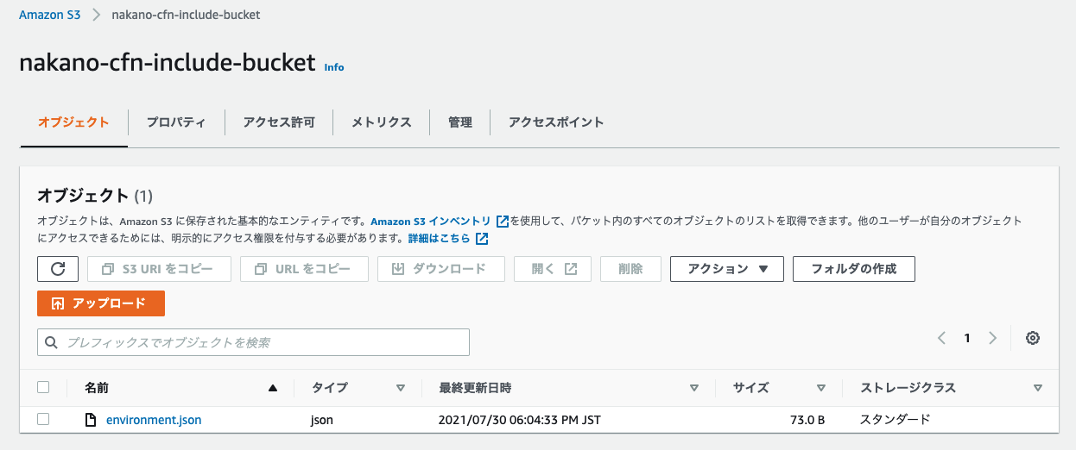
Task: Go to next page arrow
Action: [x=993, y=338]
